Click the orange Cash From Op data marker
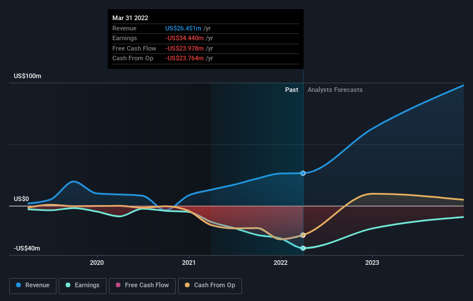Image resolution: width=473 pixels, height=301 pixels. point(303,235)
